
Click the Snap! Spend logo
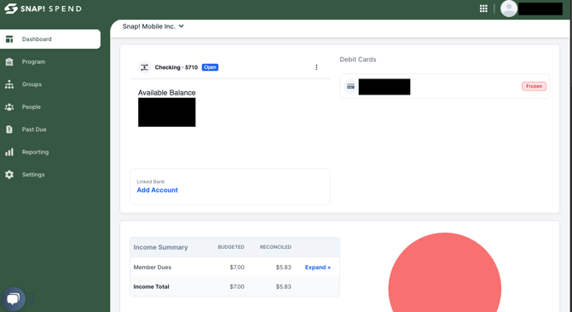tap(43, 9)
